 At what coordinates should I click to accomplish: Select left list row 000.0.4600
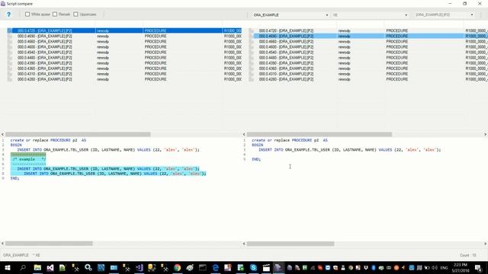(124, 47)
